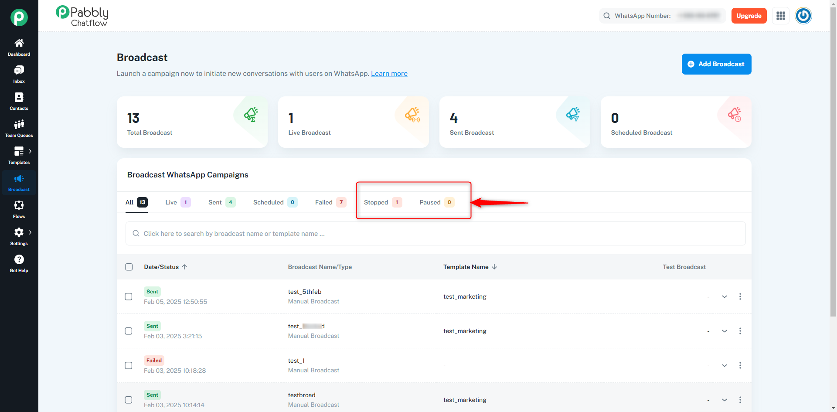
Task: Switch to the Scheduled tab
Action: click(x=275, y=202)
